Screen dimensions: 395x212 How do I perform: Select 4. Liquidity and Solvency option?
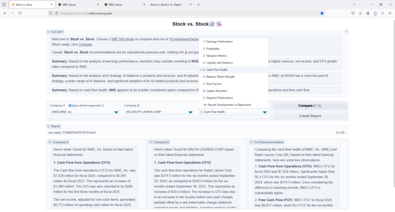point(234,63)
